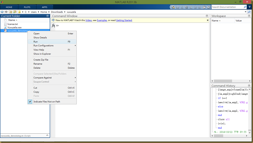Image resolution: width=253 pixels, height=143 pixels.
Task: Click the Search Documentation magnifier icon
Action: pyautogui.click(x=245, y=7)
